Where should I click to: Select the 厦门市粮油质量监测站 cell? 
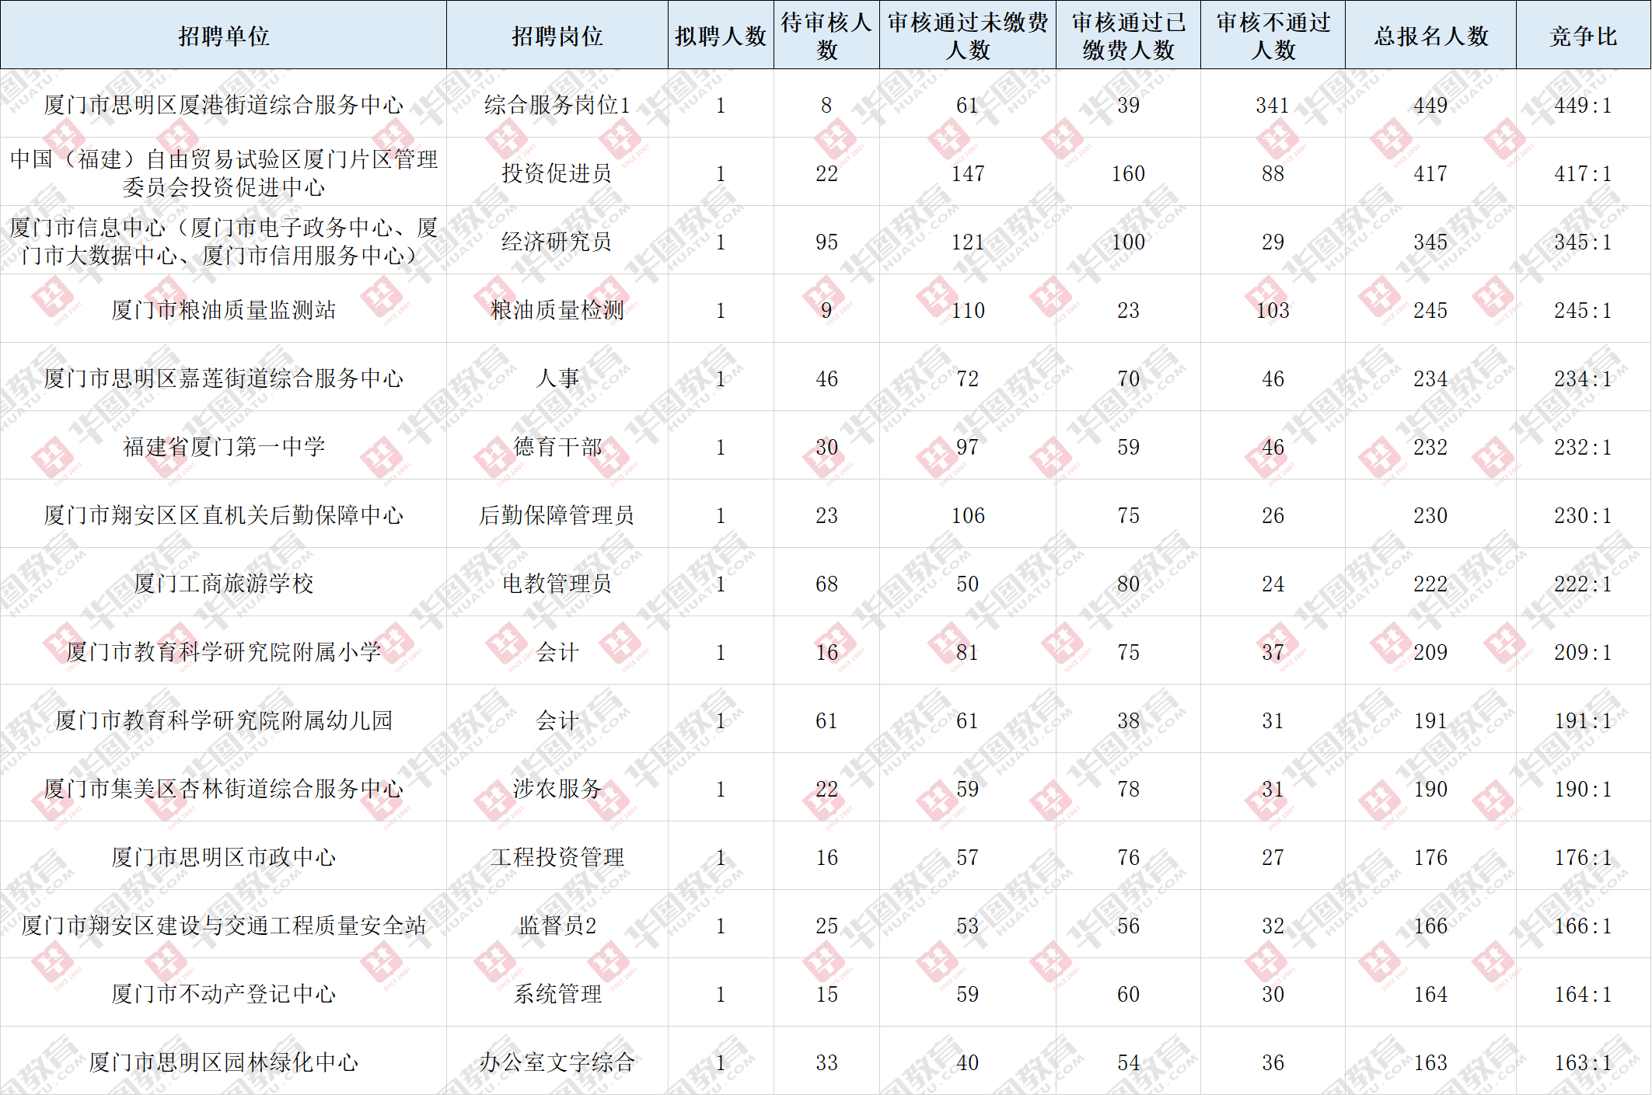coord(223,309)
